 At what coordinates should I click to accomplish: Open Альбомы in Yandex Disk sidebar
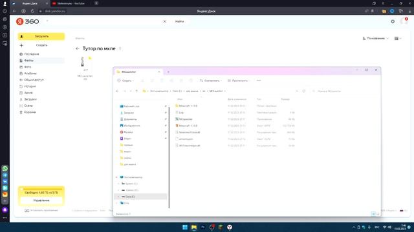[x=30, y=73]
